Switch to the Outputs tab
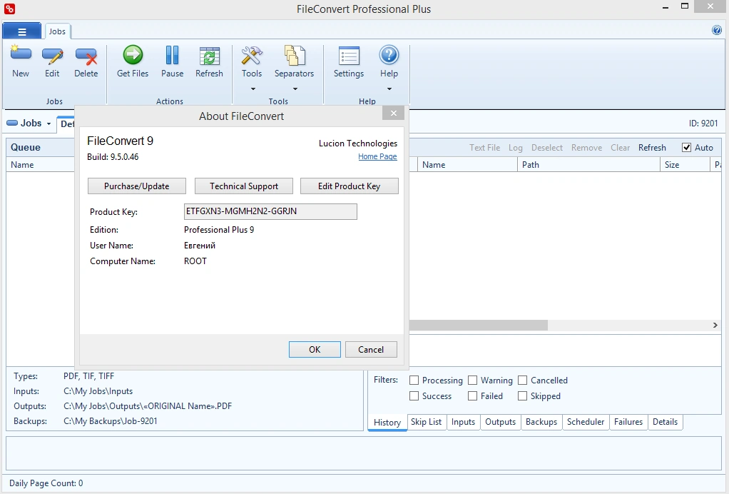 pyautogui.click(x=501, y=422)
